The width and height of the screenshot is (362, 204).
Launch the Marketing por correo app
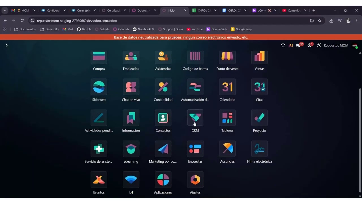(163, 148)
